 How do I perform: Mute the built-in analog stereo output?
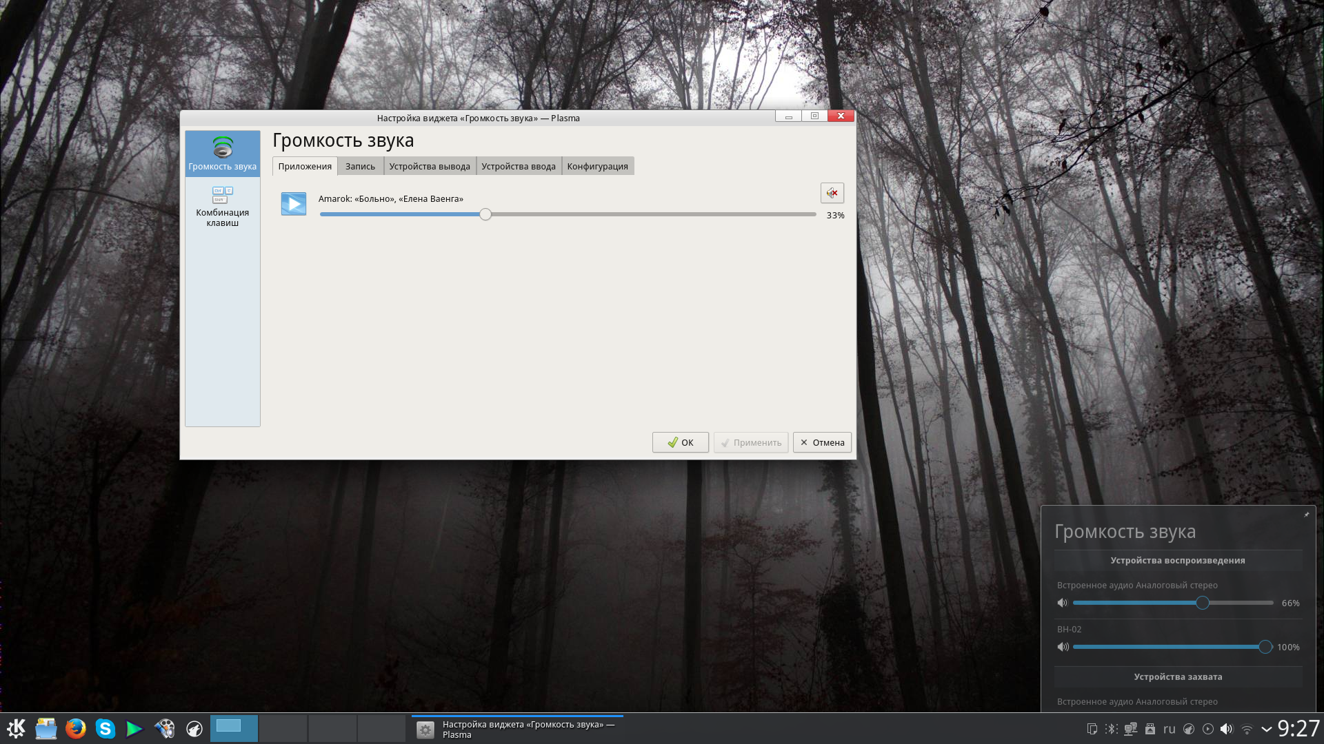pos(1063,603)
